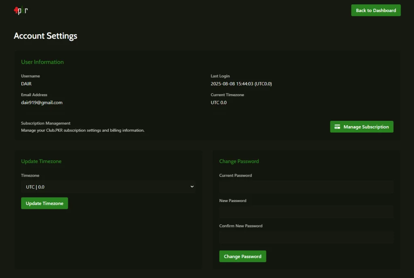The width and height of the screenshot is (414, 278).
Task: Click the last login timestamp
Action: (241, 84)
